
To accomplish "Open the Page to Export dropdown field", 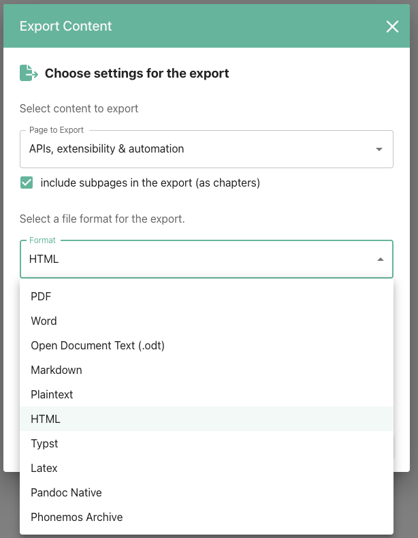I will point(197,149).
